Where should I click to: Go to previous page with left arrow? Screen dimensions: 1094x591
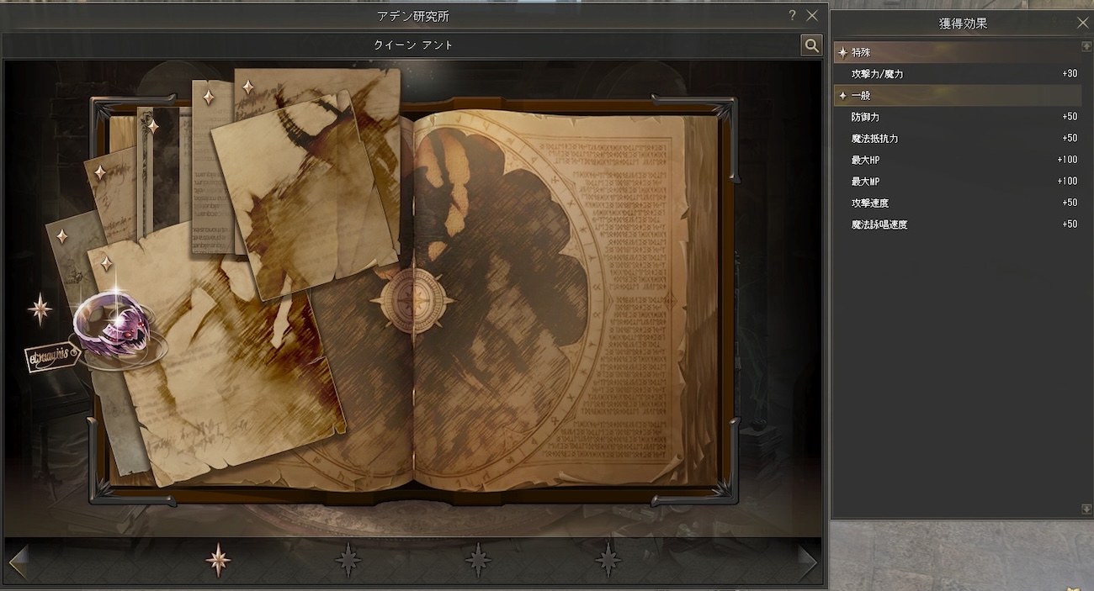point(18,562)
